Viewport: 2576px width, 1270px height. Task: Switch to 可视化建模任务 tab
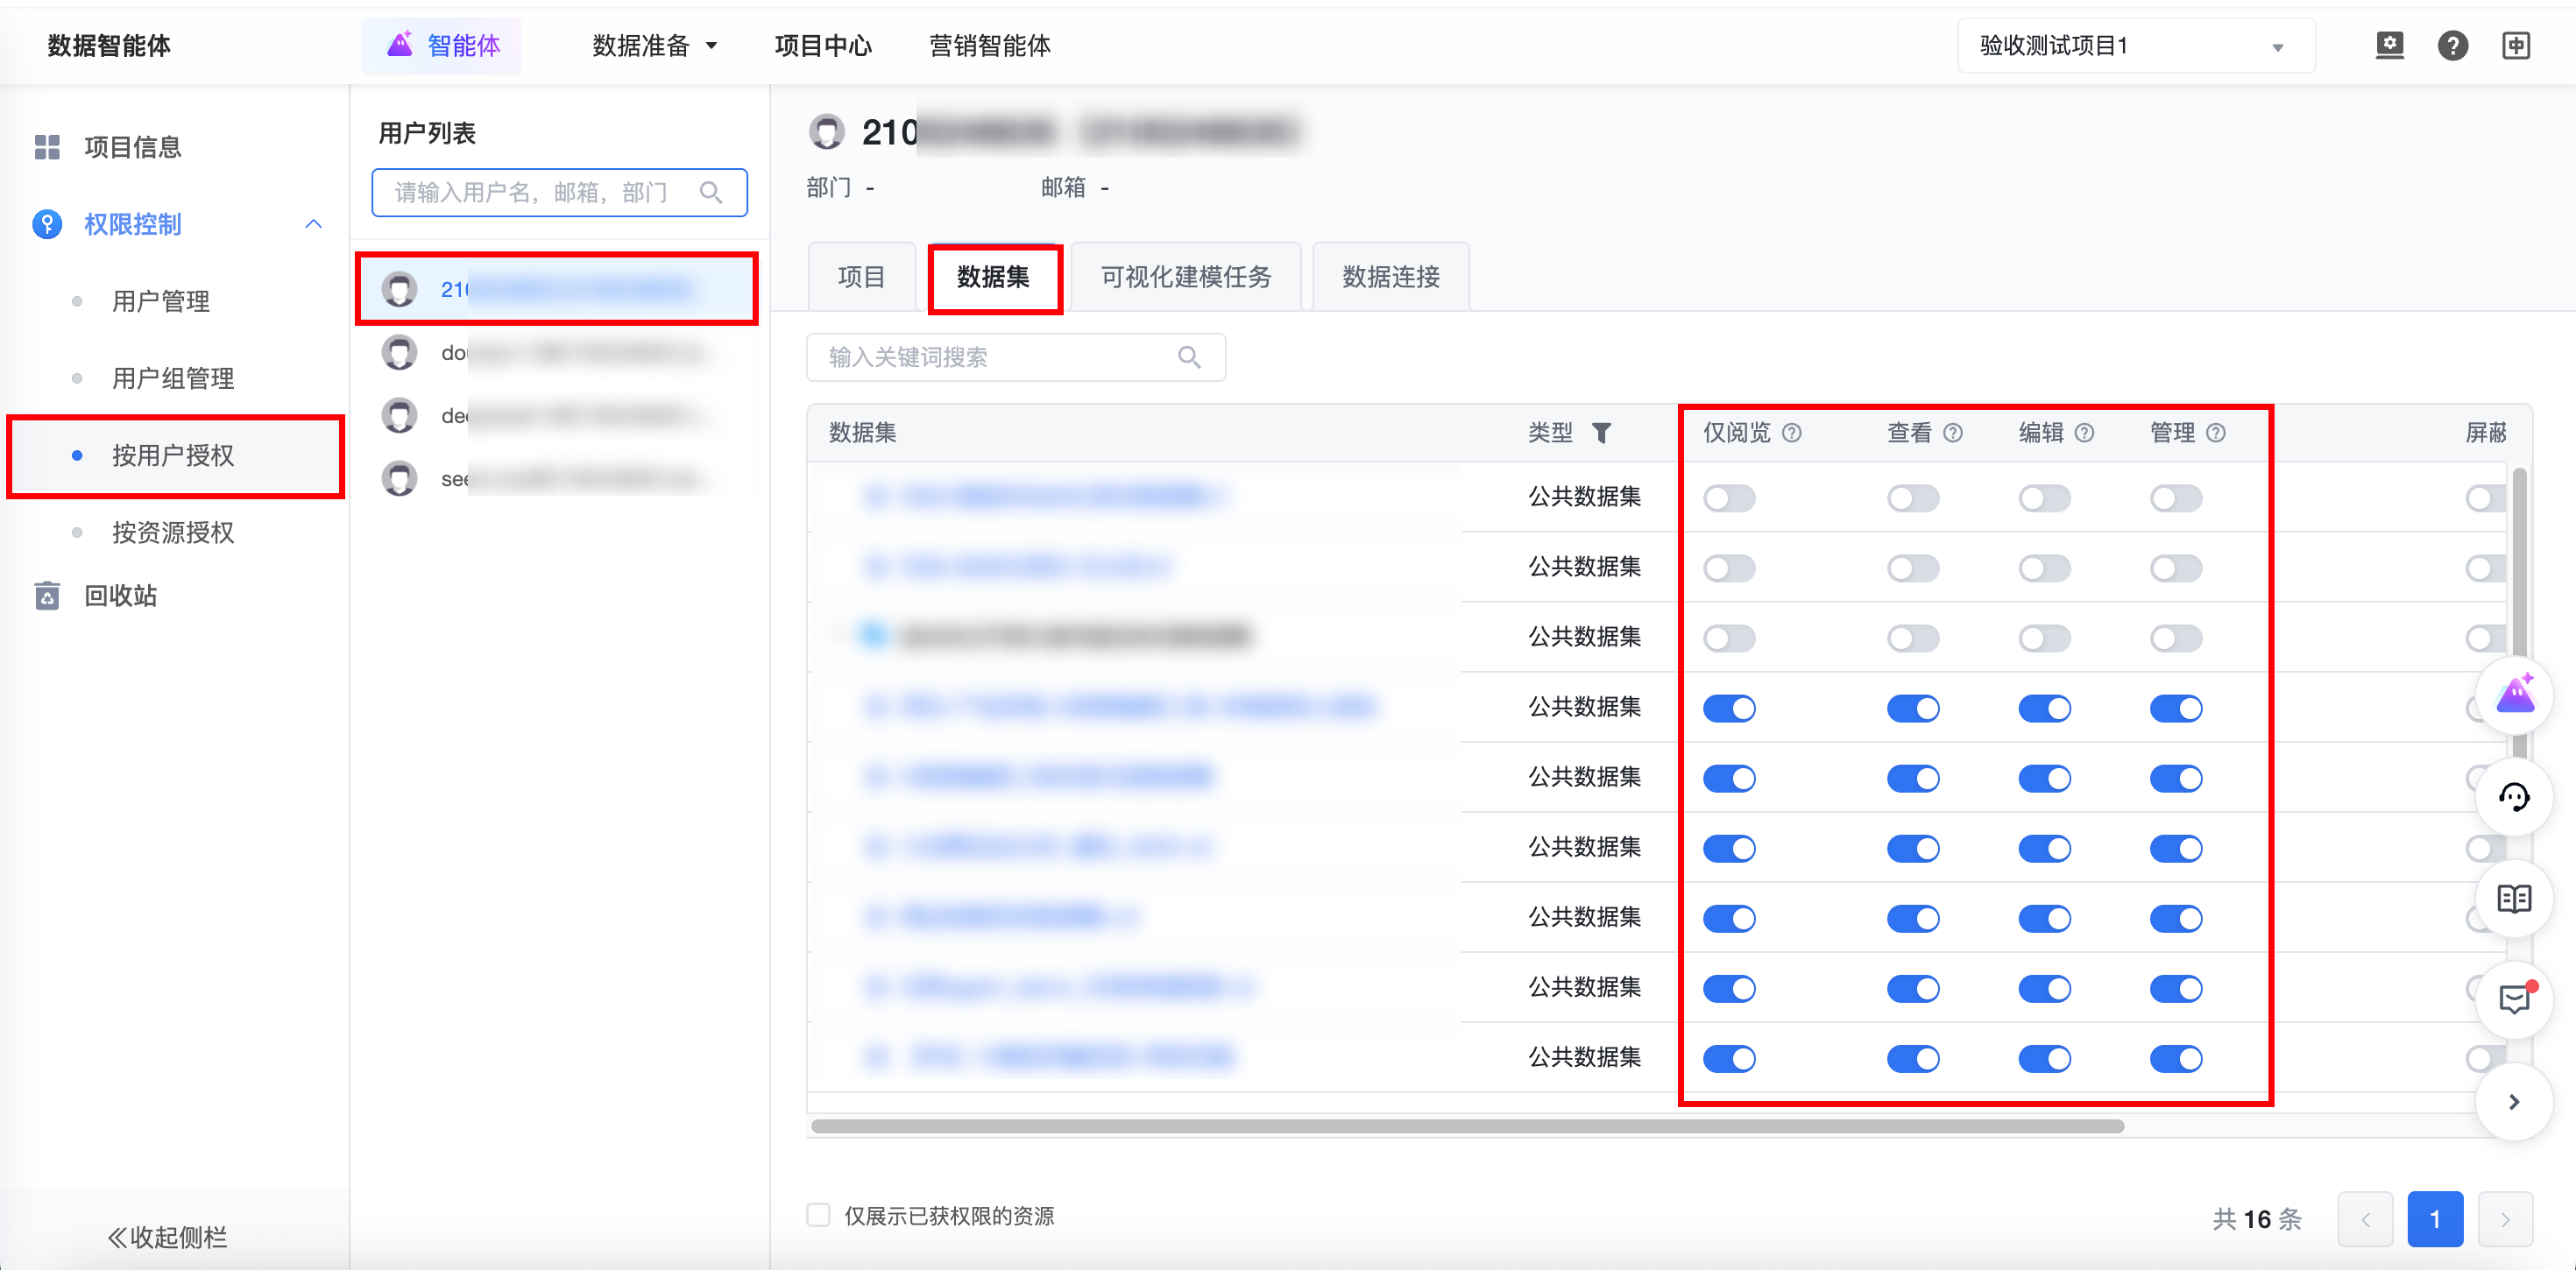[x=1185, y=277]
